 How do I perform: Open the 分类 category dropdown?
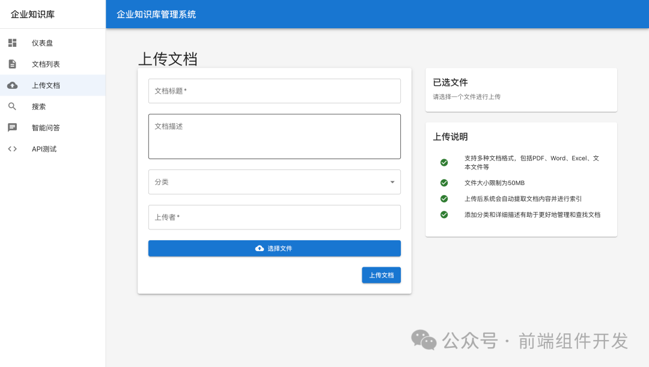pyautogui.click(x=274, y=181)
